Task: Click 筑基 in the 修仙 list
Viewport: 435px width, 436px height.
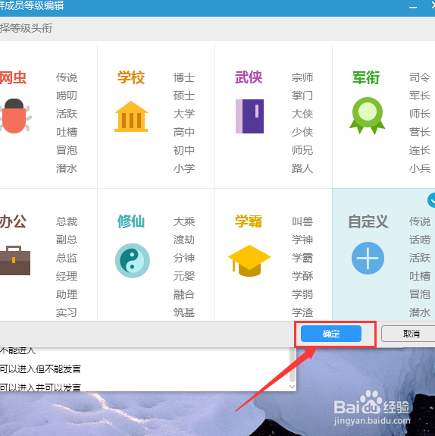Action: pos(184,312)
